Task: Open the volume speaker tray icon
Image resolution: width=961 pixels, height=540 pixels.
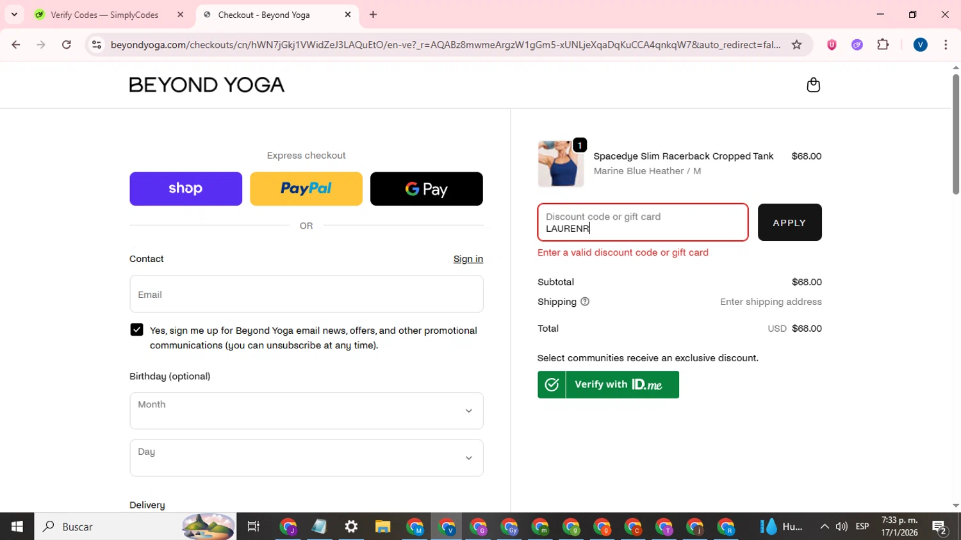Action: (842, 527)
